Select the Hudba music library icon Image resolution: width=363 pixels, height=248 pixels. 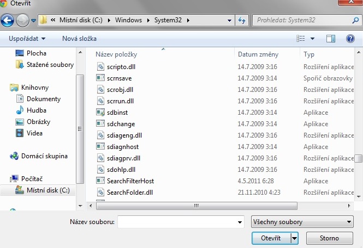(x=20, y=110)
